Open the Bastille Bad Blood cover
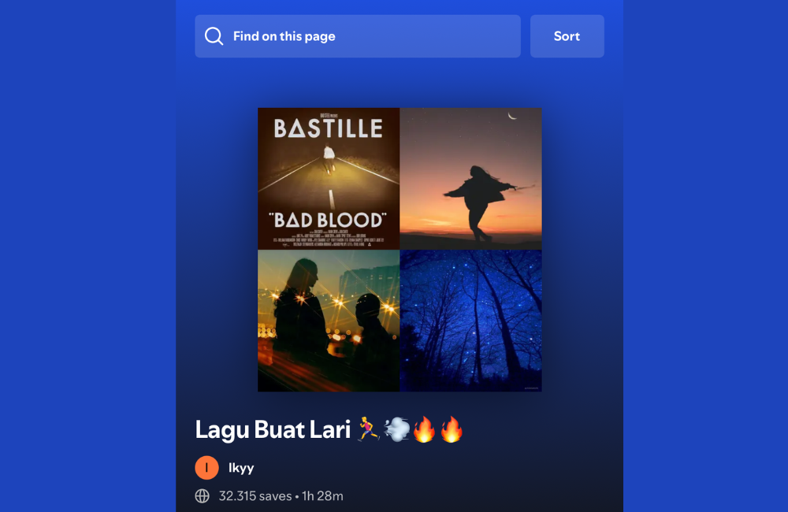 (329, 178)
